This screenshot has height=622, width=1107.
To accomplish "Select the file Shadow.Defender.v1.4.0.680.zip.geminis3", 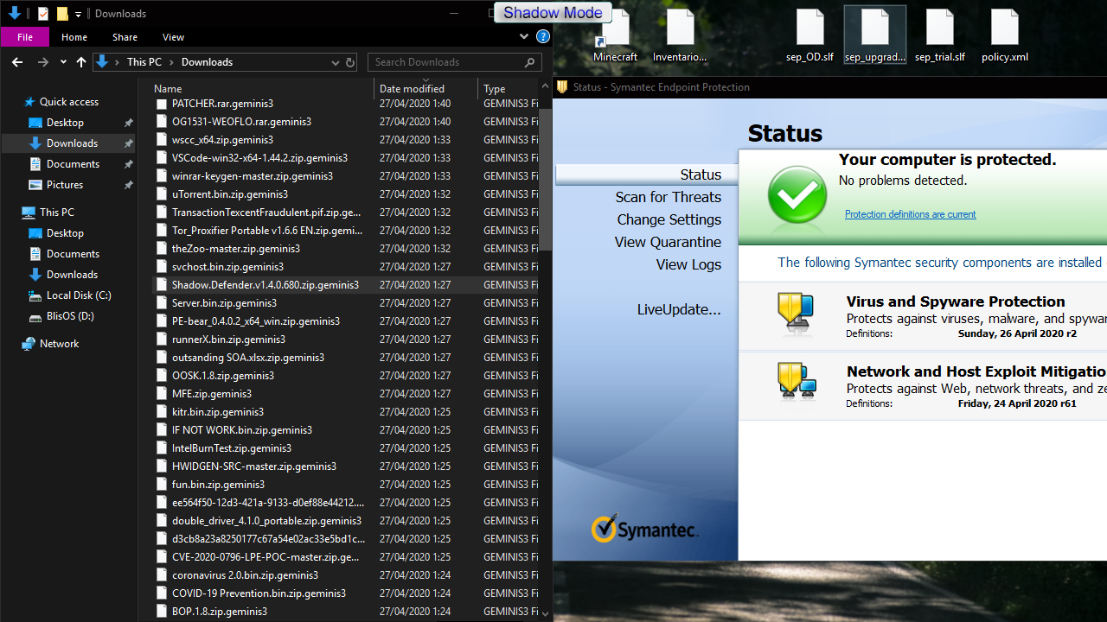I will click(346, 285).
